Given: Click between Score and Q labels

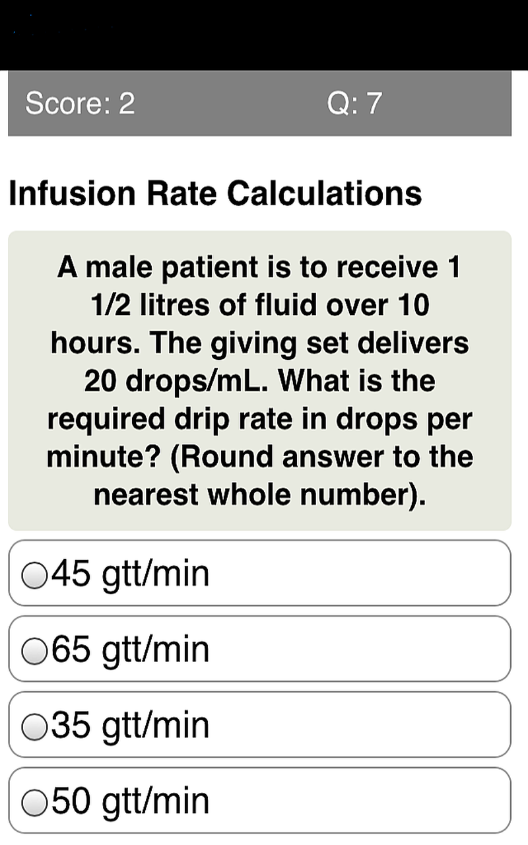Looking at the screenshot, I should (x=224, y=102).
